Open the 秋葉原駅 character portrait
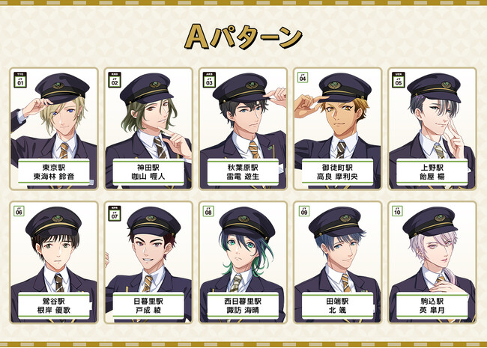Screen dimensions: 487x348 [243, 129]
